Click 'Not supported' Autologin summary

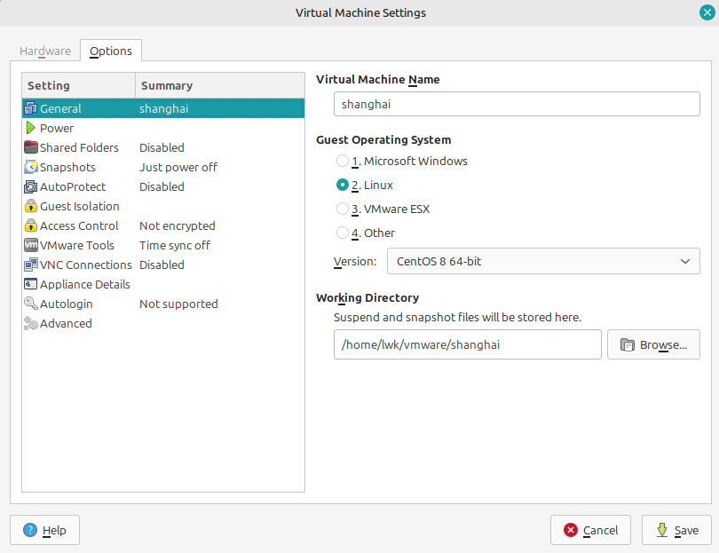[x=178, y=304]
